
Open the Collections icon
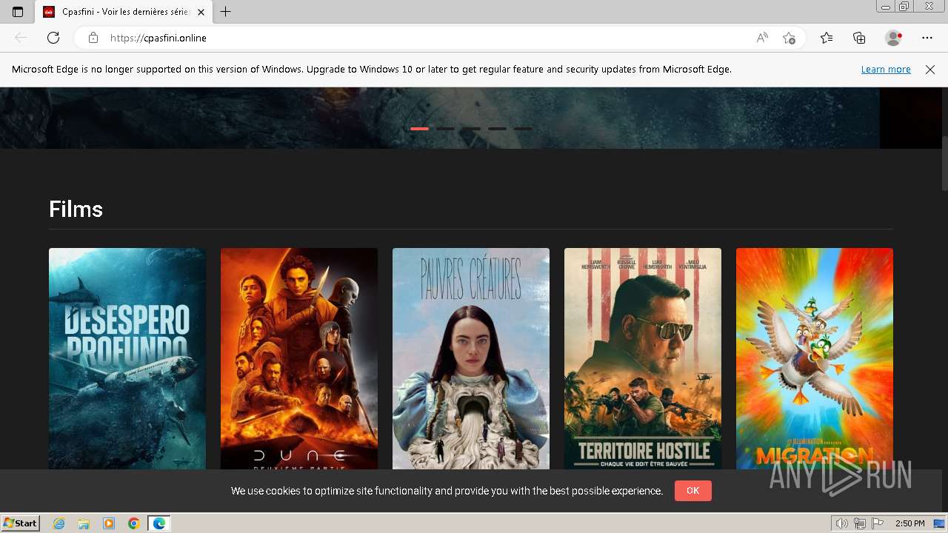[859, 38]
